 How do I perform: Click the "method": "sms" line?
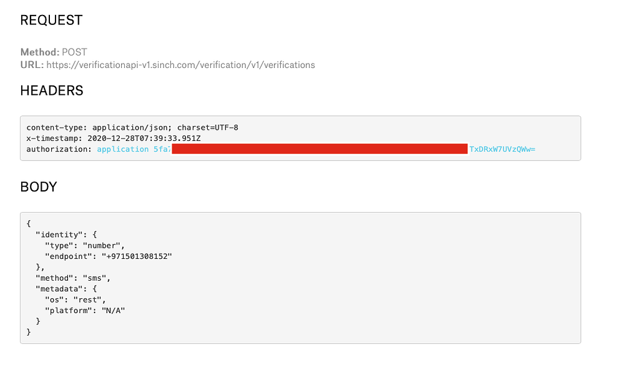click(x=74, y=278)
